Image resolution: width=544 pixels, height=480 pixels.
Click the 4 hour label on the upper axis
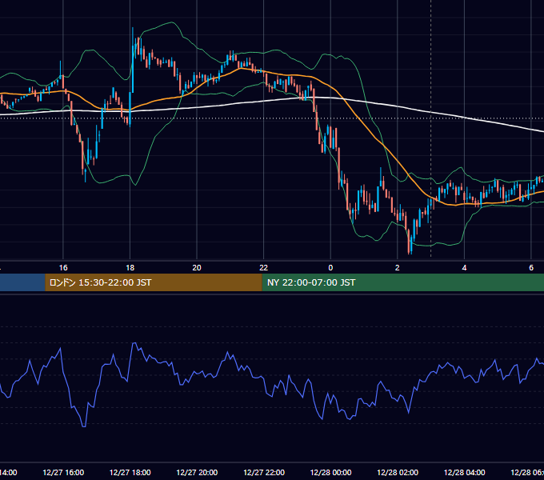[464, 267]
